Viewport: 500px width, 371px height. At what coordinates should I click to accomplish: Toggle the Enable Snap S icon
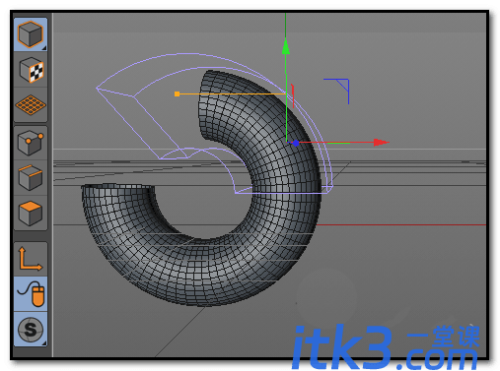point(31,330)
